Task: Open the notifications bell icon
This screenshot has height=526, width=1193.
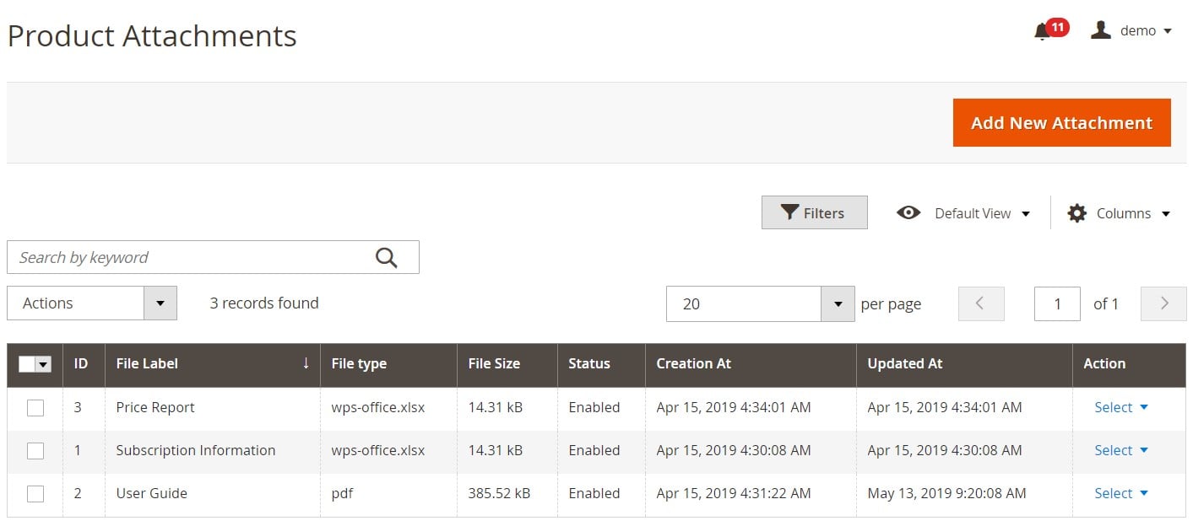Action: (x=1042, y=32)
